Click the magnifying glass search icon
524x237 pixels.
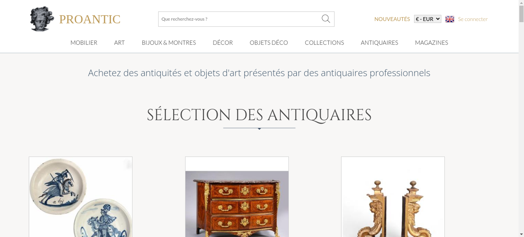pyautogui.click(x=326, y=19)
